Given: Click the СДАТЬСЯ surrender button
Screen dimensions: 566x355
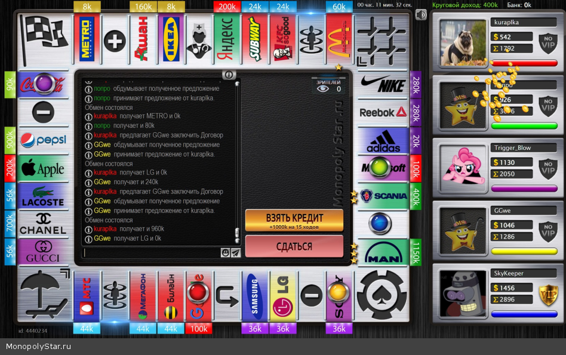Looking at the screenshot, I should [x=294, y=247].
